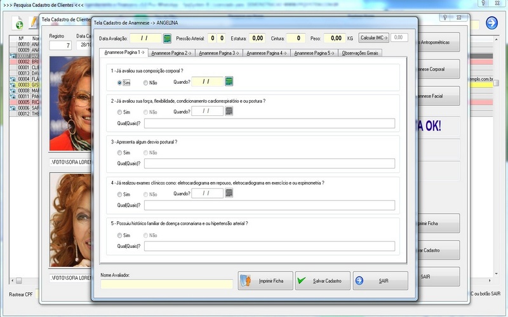508x317 pixels.
Task: Click bottom client photo thumbnail
Action: (70, 220)
